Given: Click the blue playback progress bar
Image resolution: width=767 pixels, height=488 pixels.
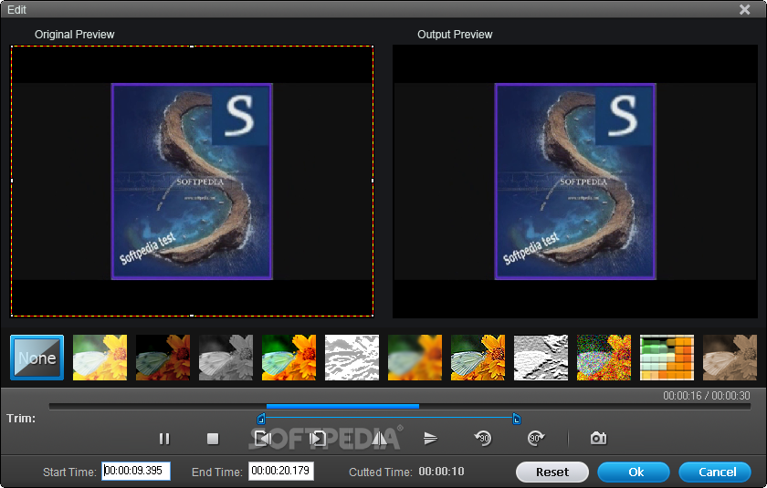Looking at the screenshot, I should [x=342, y=406].
